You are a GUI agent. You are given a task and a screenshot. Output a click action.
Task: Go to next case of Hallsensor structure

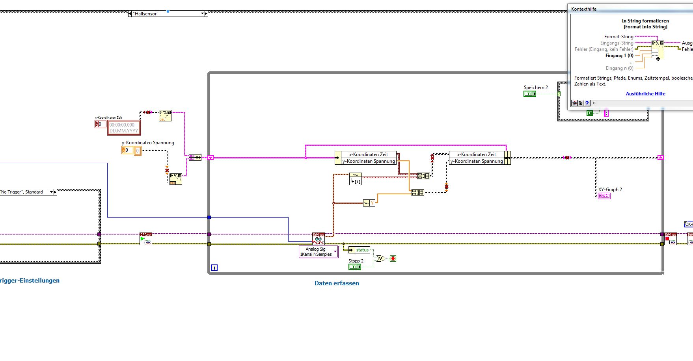(206, 14)
